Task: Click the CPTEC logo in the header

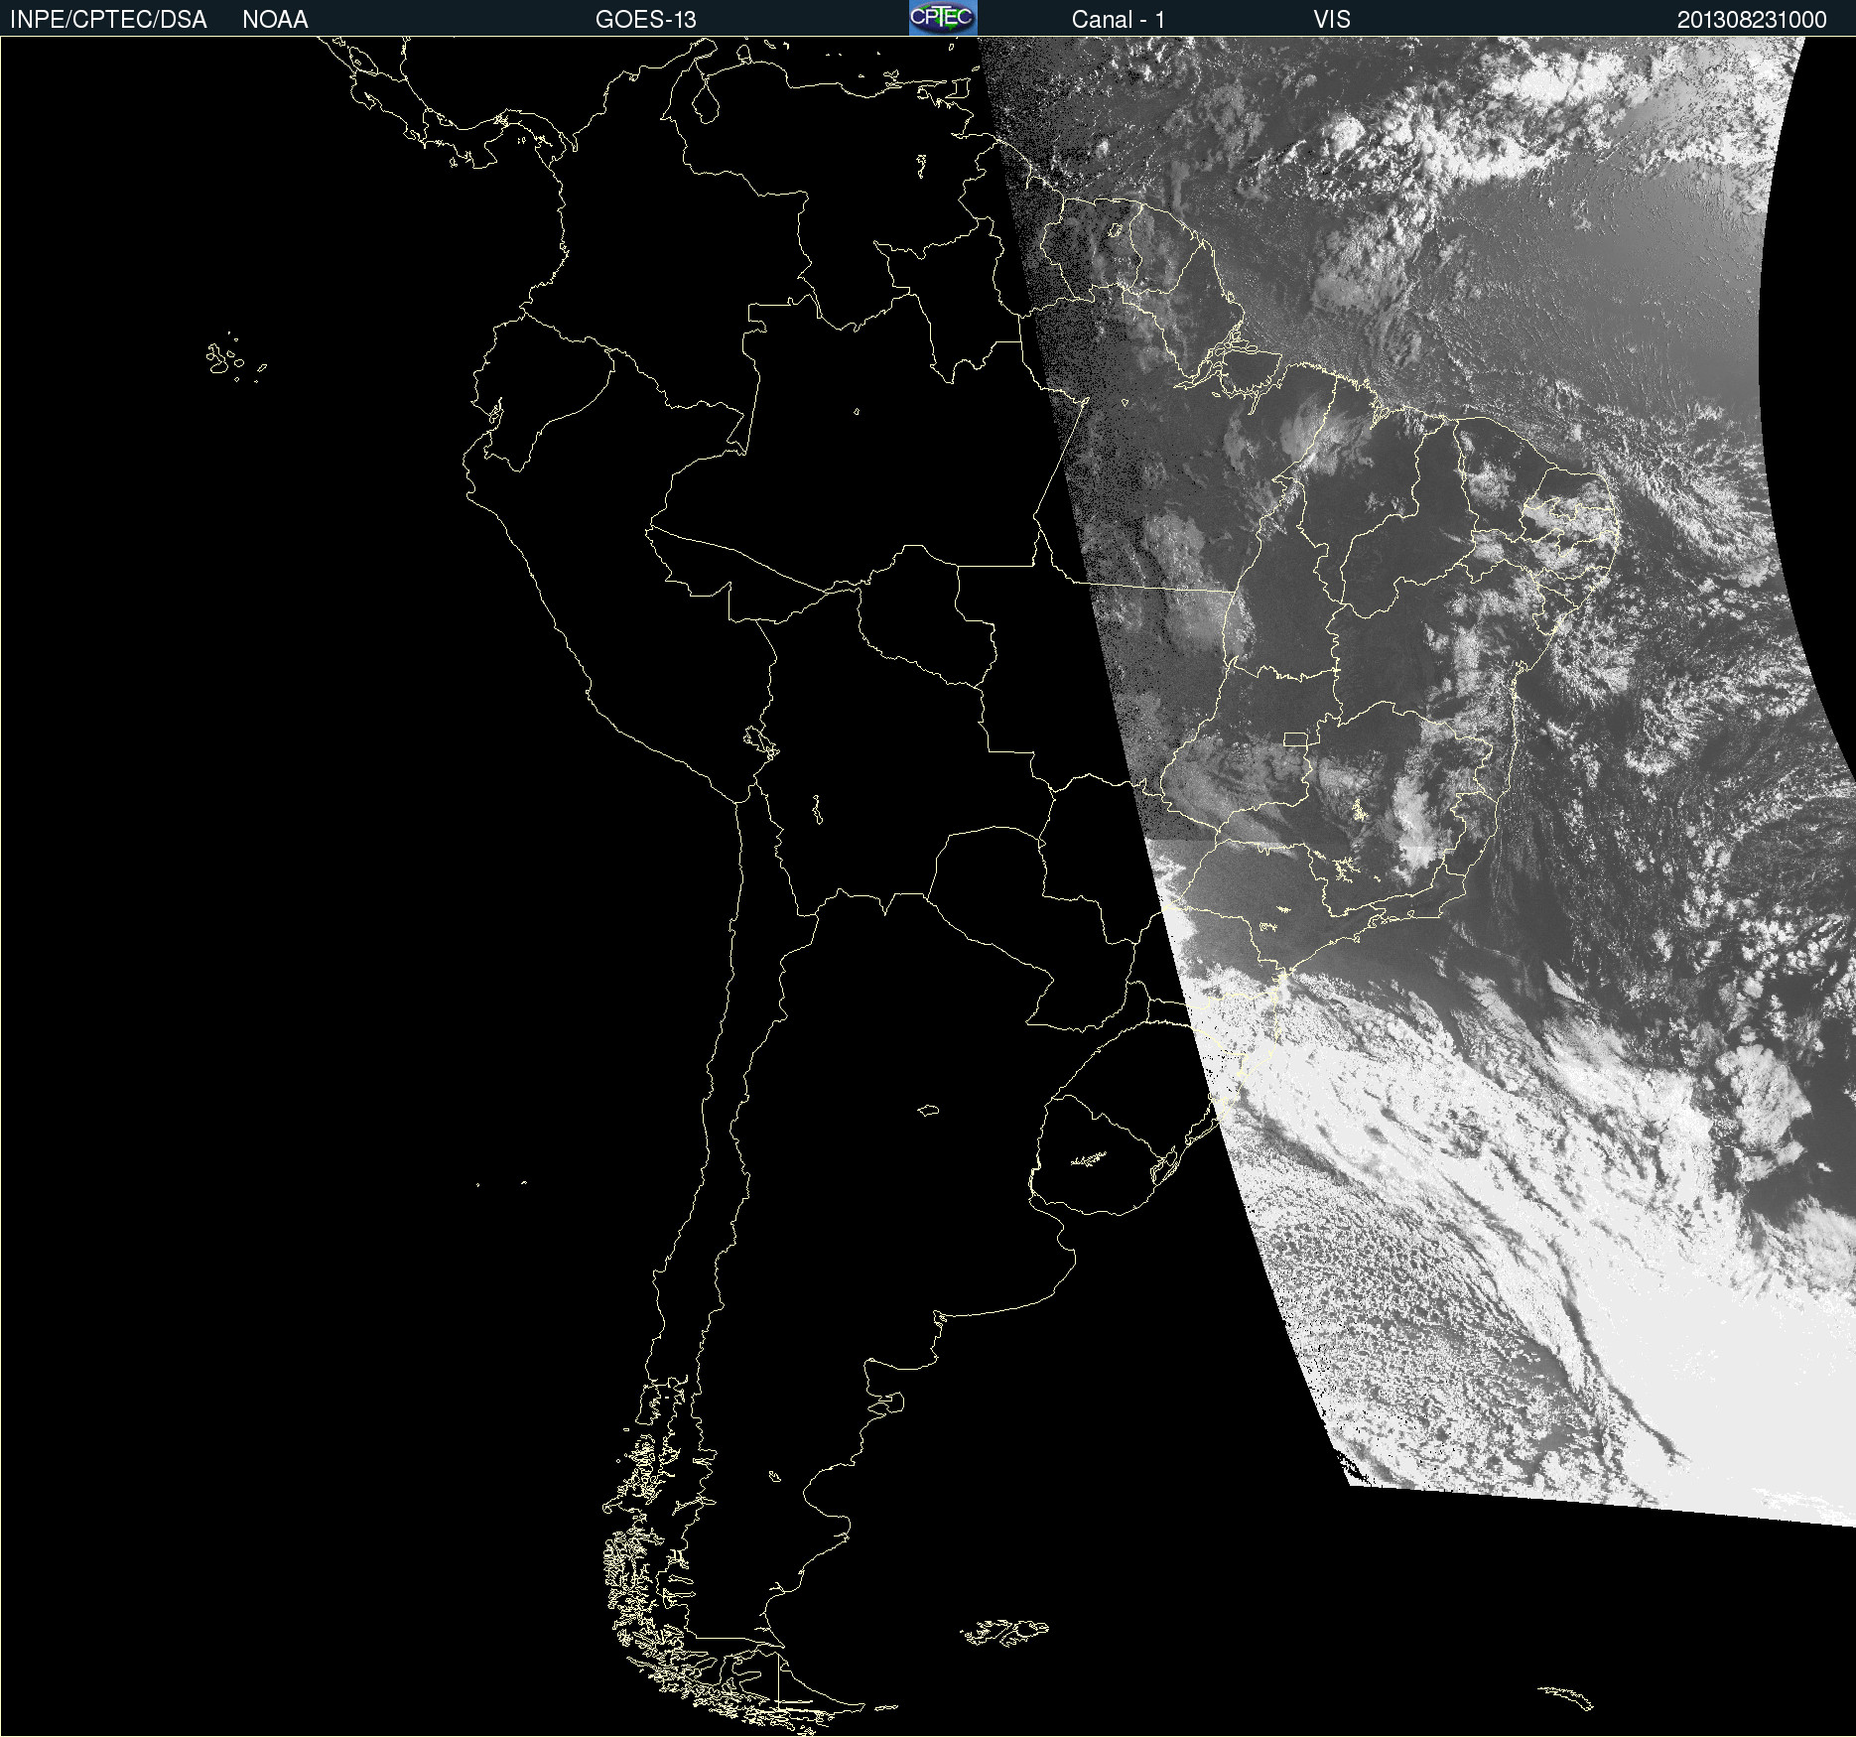Action: [942, 18]
